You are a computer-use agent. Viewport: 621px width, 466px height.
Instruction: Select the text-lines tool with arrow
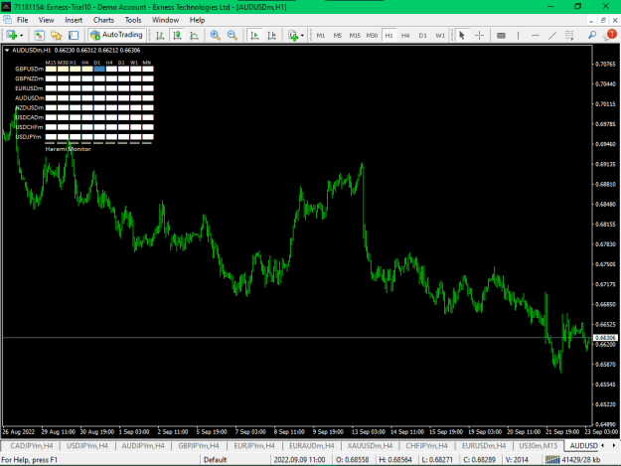click(569, 35)
